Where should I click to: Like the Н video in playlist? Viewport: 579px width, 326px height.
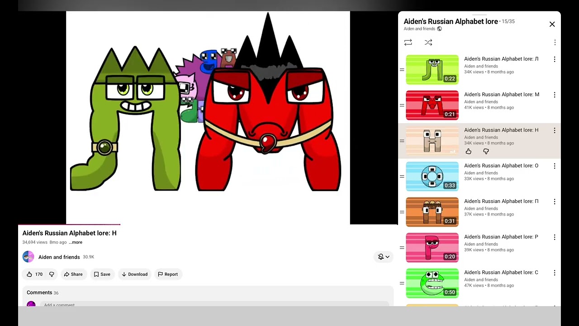pyautogui.click(x=469, y=152)
